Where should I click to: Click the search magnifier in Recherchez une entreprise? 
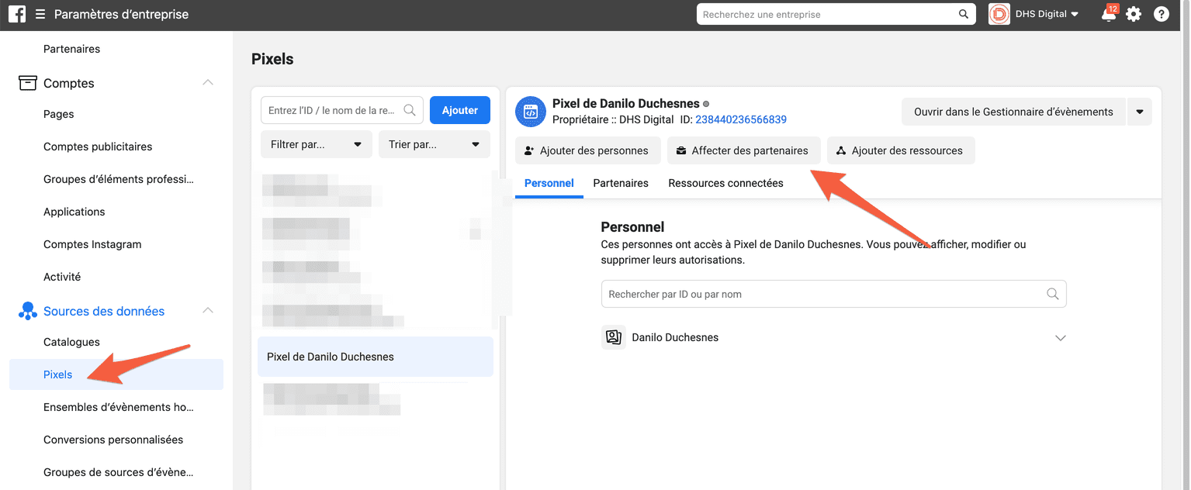point(964,14)
